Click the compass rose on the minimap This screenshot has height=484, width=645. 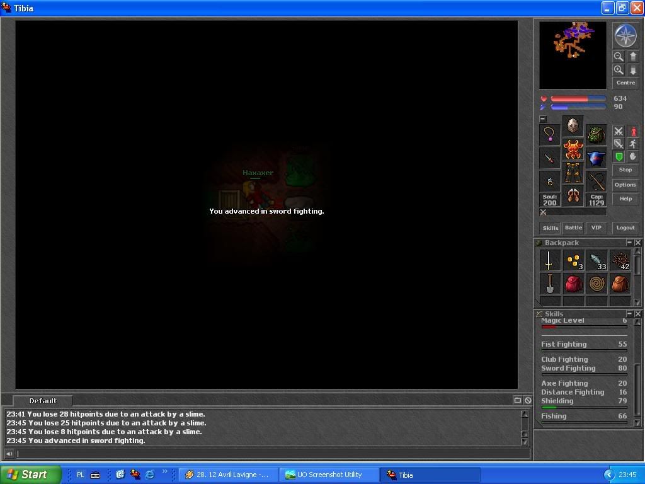coord(625,36)
